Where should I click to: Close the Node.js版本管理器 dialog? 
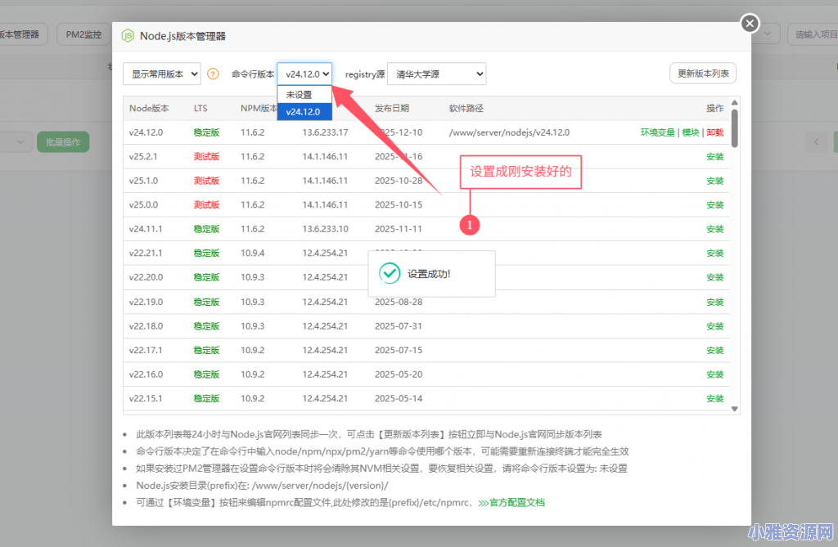click(x=750, y=23)
